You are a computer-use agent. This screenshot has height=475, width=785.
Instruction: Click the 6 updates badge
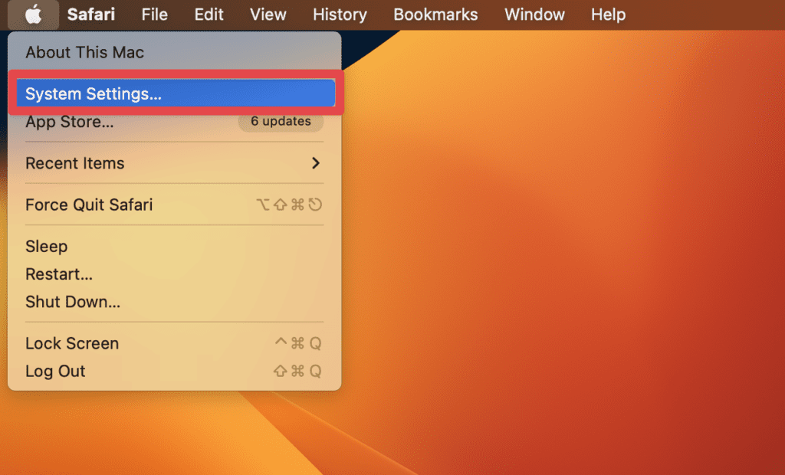pos(281,122)
